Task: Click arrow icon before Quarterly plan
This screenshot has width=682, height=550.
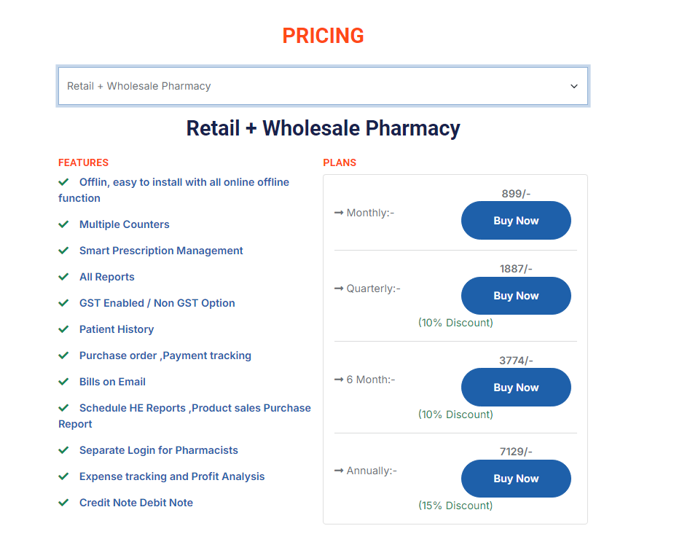Action: tap(339, 288)
